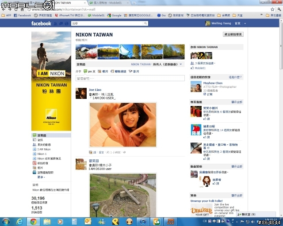The height and width of the screenshot is (226, 283).
Task: Open Facebook friend requests icon
Action: pos(56,23)
